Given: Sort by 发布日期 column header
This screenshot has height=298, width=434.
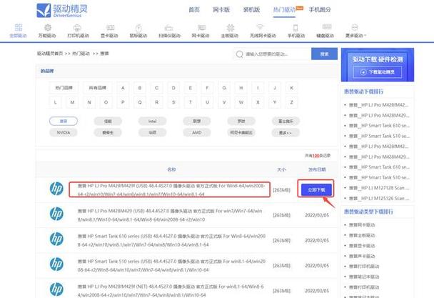Looking at the screenshot, I should coord(317,169).
